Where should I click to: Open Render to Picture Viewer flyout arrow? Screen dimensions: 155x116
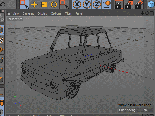[133, 9]
